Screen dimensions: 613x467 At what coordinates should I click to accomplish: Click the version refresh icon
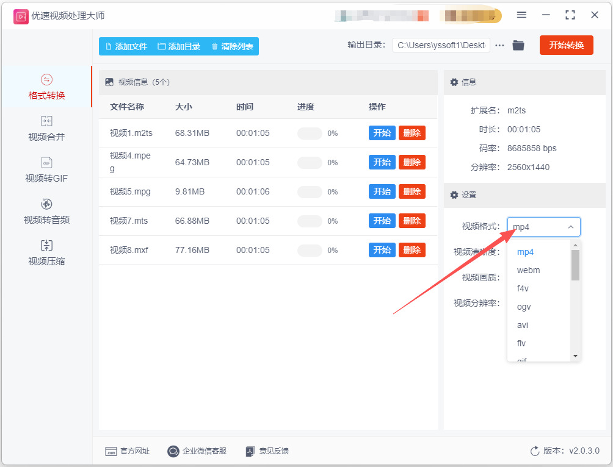534,451
